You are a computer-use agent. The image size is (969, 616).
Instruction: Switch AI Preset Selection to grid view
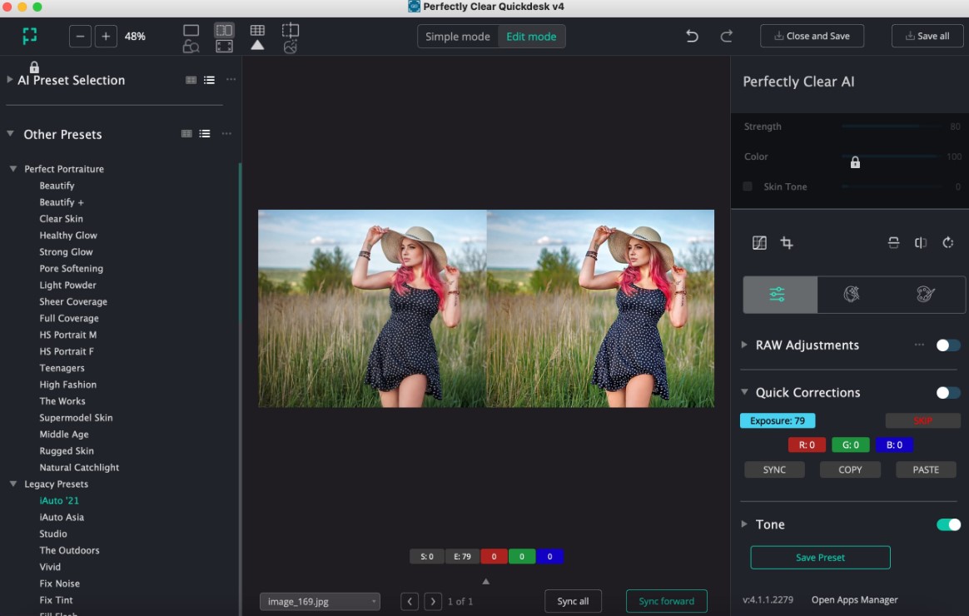tap(191, 80)
